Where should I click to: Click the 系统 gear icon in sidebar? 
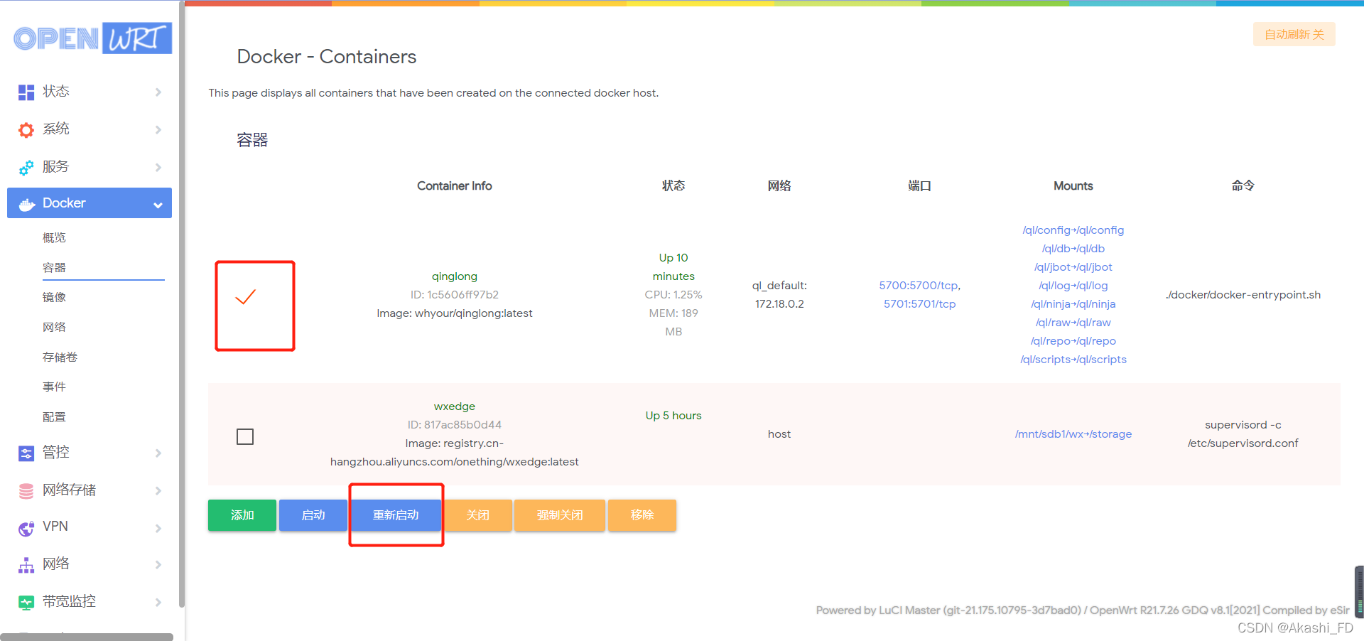tap(26, 129)
